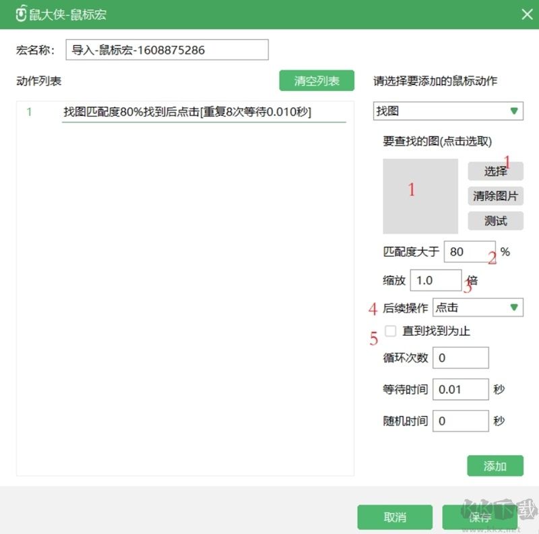Click the 测试 button
Image resolution: width=539 pixels, height=534 pixels.
coord(495,220)
